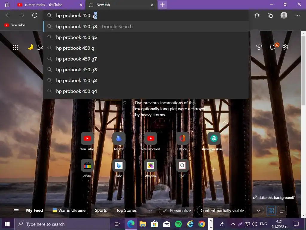306x230 pixels.
Task: Open Google Chrome from taskbar
Action: [x=202, y=224]
